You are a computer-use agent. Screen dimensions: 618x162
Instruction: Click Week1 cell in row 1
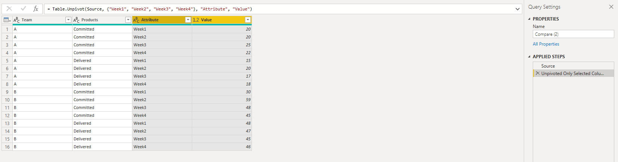(162, 29)
